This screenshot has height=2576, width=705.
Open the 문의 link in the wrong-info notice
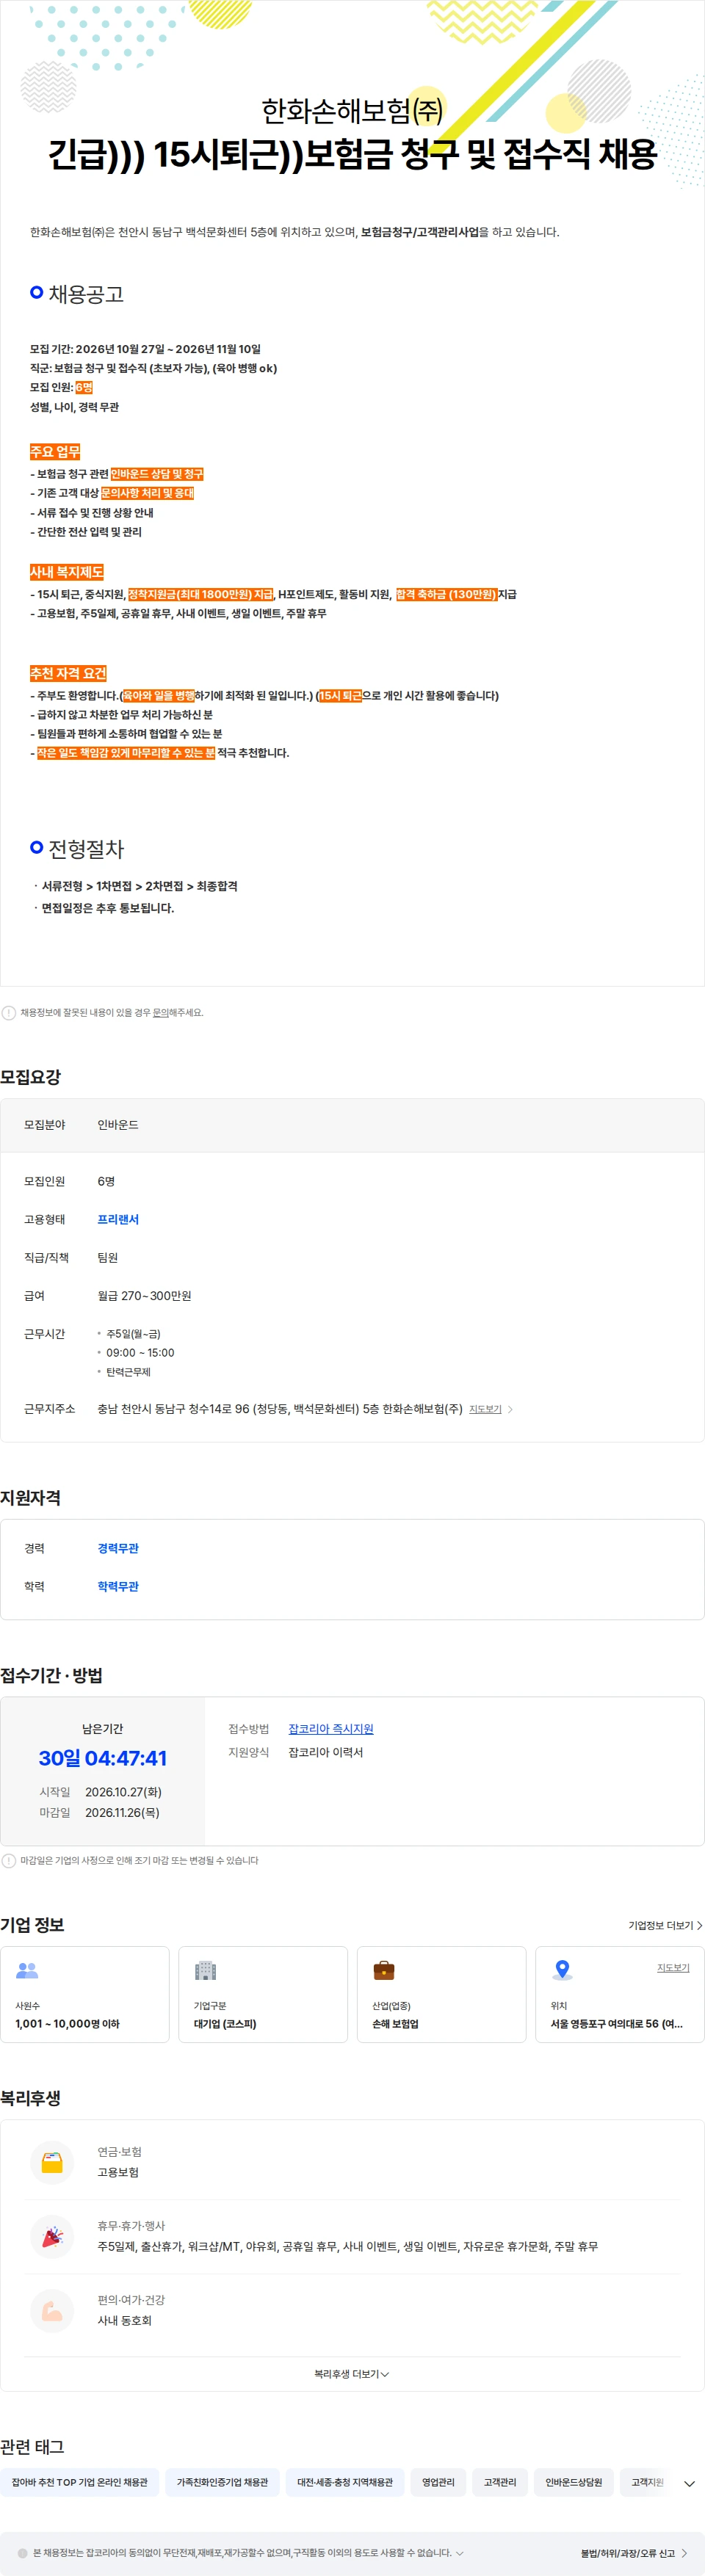160,1012
